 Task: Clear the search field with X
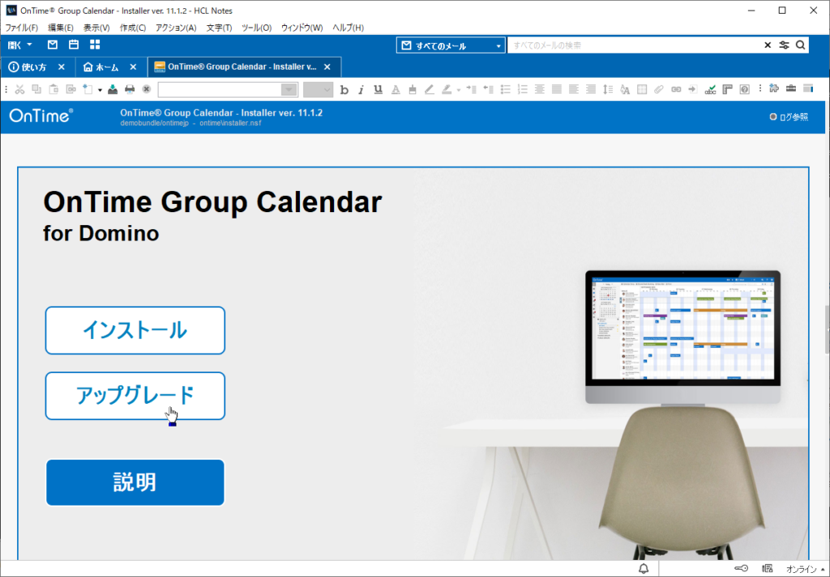point(768,45)
